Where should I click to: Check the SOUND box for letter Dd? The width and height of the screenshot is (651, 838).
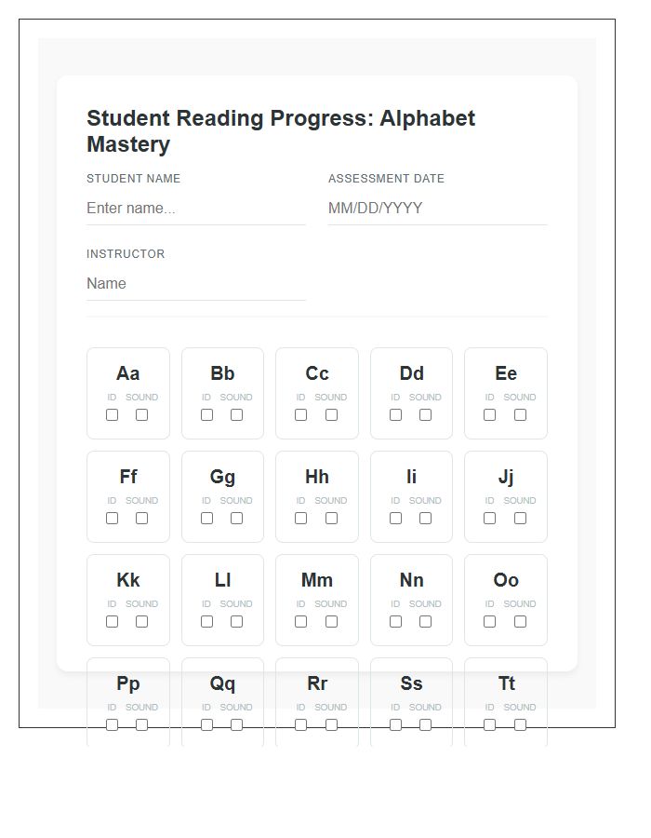425,415
